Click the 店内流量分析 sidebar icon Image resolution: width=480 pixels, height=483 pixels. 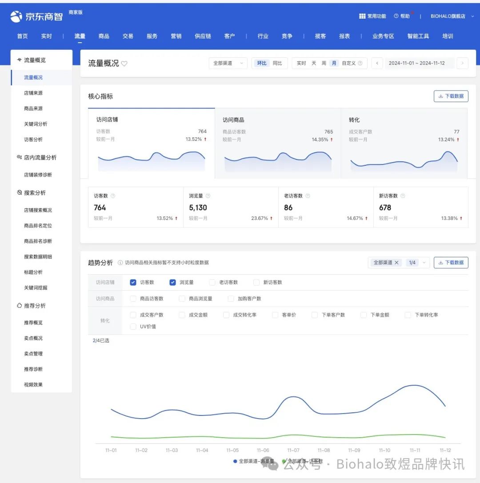(19, 157)
